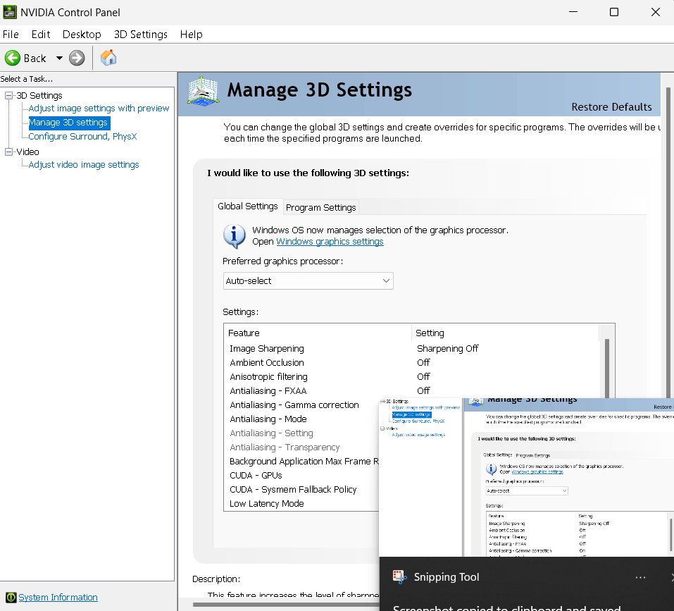
Task: Select the Global Settings tab
Action: pyautogui.click(x=248, y=206)
